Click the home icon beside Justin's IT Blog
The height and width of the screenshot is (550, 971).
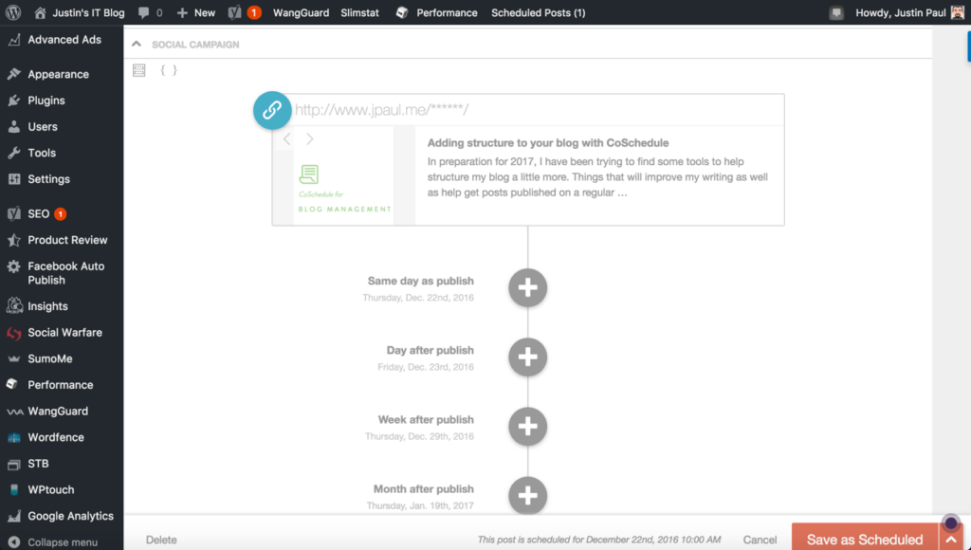coord(40,12)
